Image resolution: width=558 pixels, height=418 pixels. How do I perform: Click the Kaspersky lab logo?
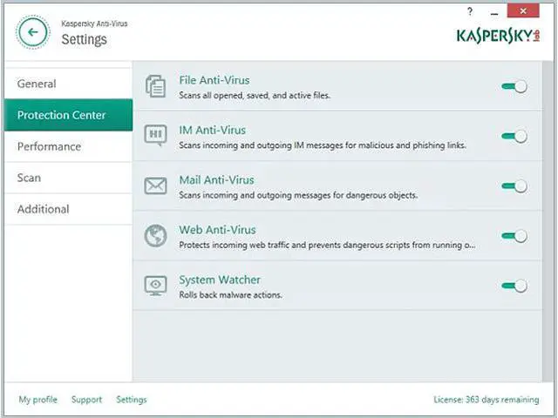(498, 36)
